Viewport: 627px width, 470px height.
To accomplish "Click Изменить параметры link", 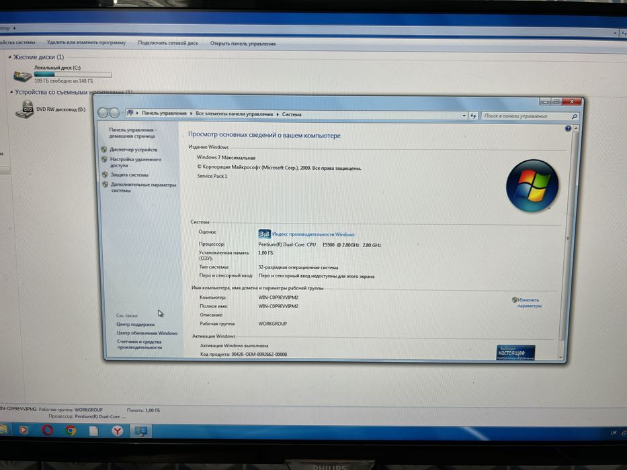I will point(529,303).
